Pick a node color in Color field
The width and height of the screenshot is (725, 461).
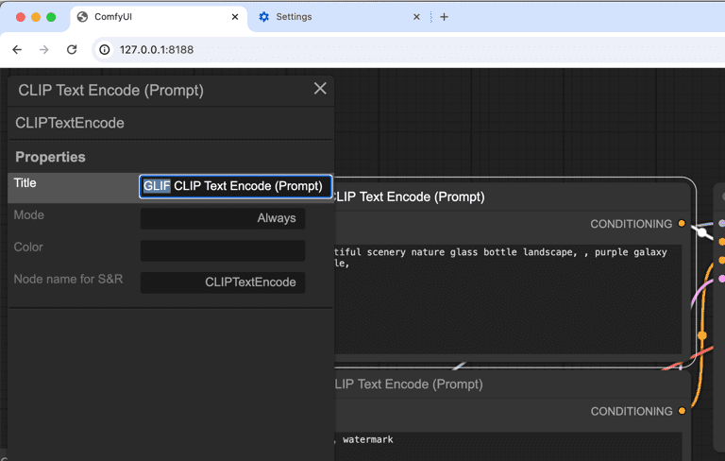[223, 250]
